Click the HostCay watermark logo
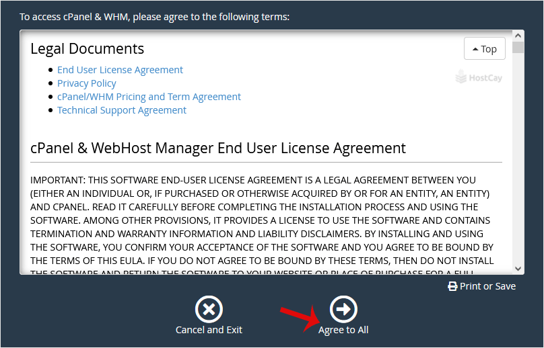The image size is (544, 348). (479, 77)
